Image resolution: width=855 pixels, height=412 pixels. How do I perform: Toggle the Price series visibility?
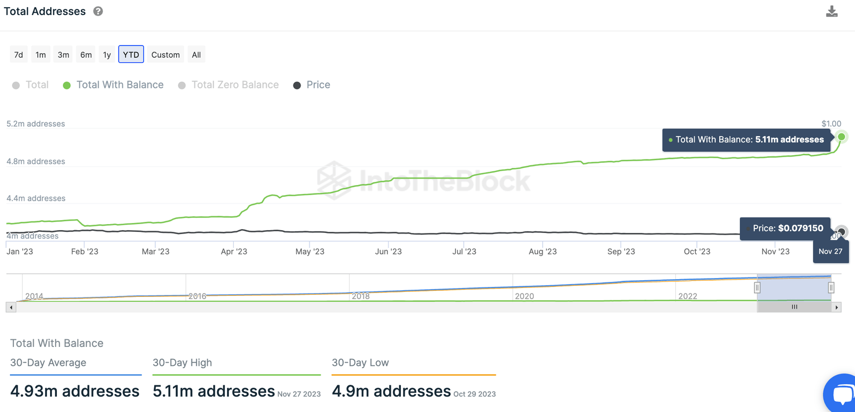pyautogui.click(x=311, y=85)
